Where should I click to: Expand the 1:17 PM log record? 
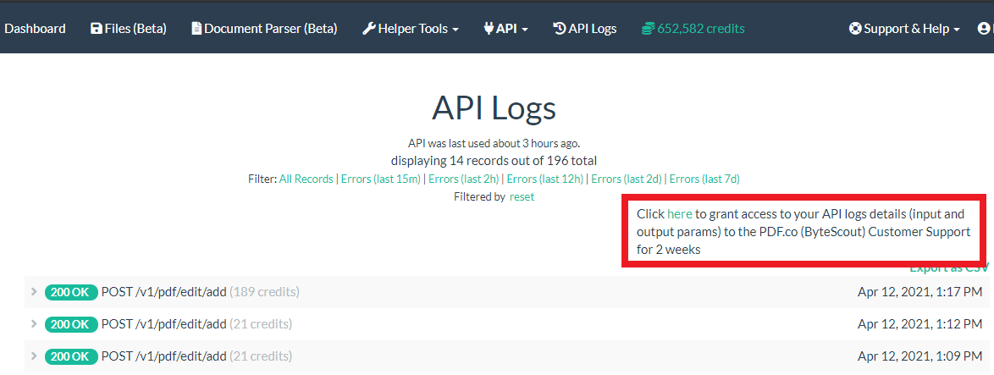[34, 291]
